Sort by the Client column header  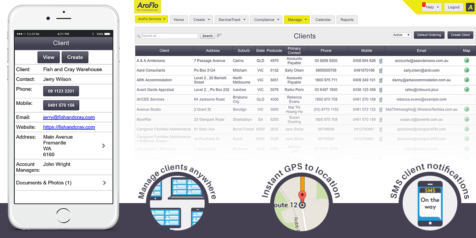[x=164, y=50]
